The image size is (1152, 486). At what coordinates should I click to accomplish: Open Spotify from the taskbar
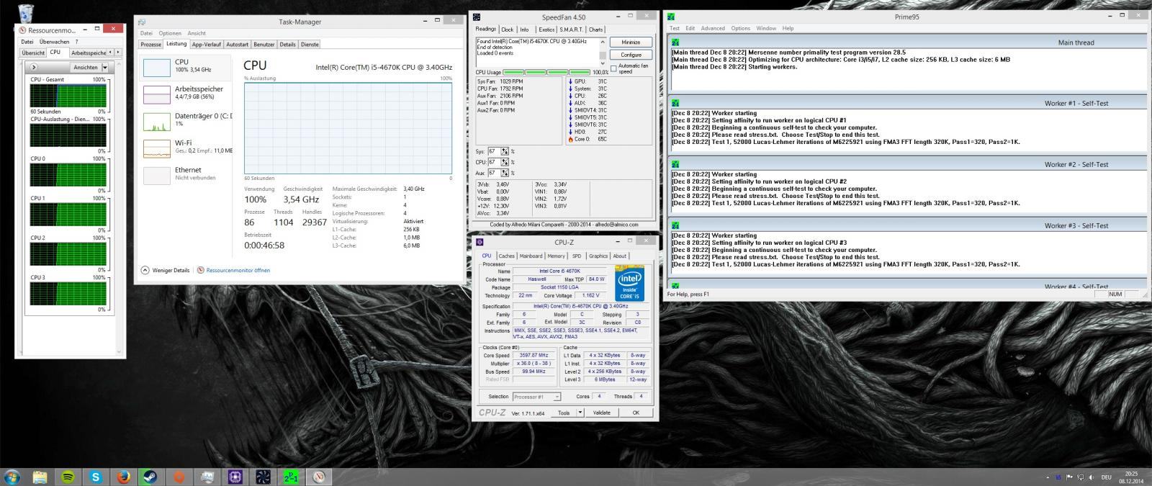tap(68, 477)
